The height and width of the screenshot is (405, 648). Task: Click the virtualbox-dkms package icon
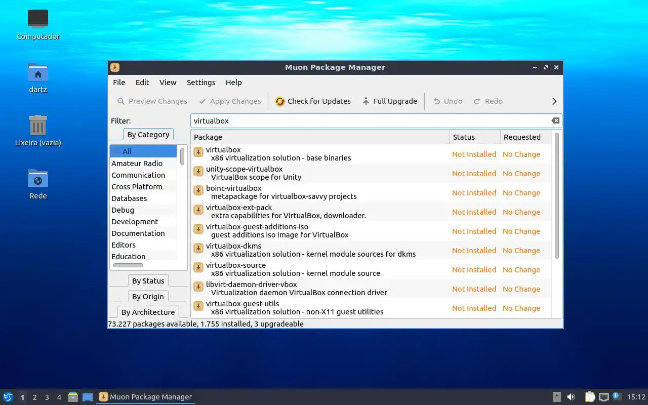tap(198, 248)
